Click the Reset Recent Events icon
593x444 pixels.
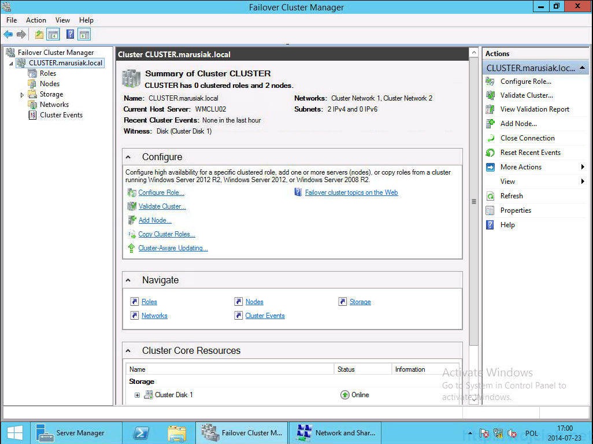pos(491,153)
